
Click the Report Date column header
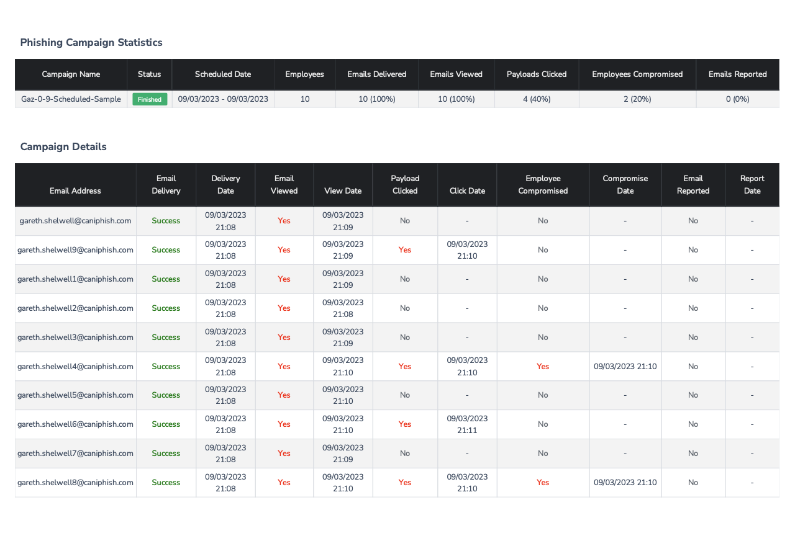click(752, 185)
